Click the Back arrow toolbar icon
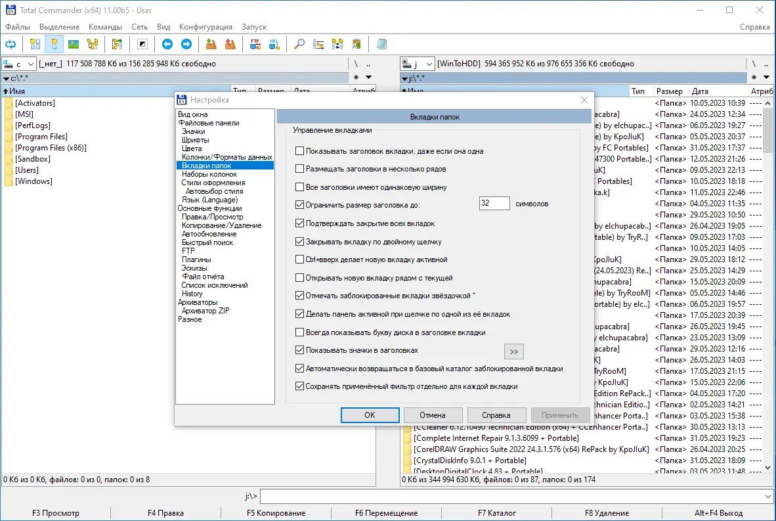The width and height of the screenshot is (776, 521). 167,45
